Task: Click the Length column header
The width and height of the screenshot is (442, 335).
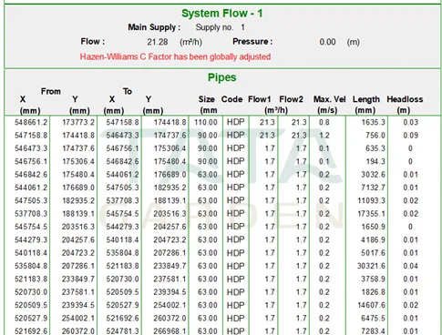Action: click(x=366, y=99)
